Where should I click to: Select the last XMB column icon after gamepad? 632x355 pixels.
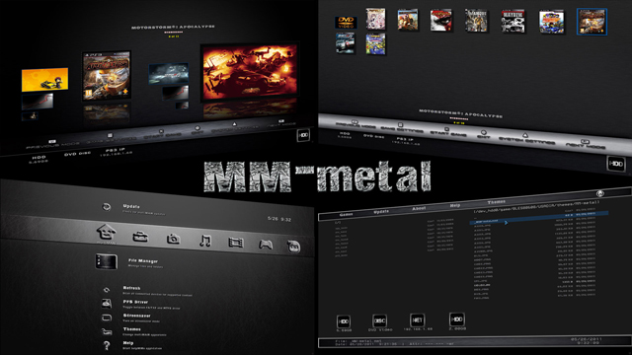293,247
